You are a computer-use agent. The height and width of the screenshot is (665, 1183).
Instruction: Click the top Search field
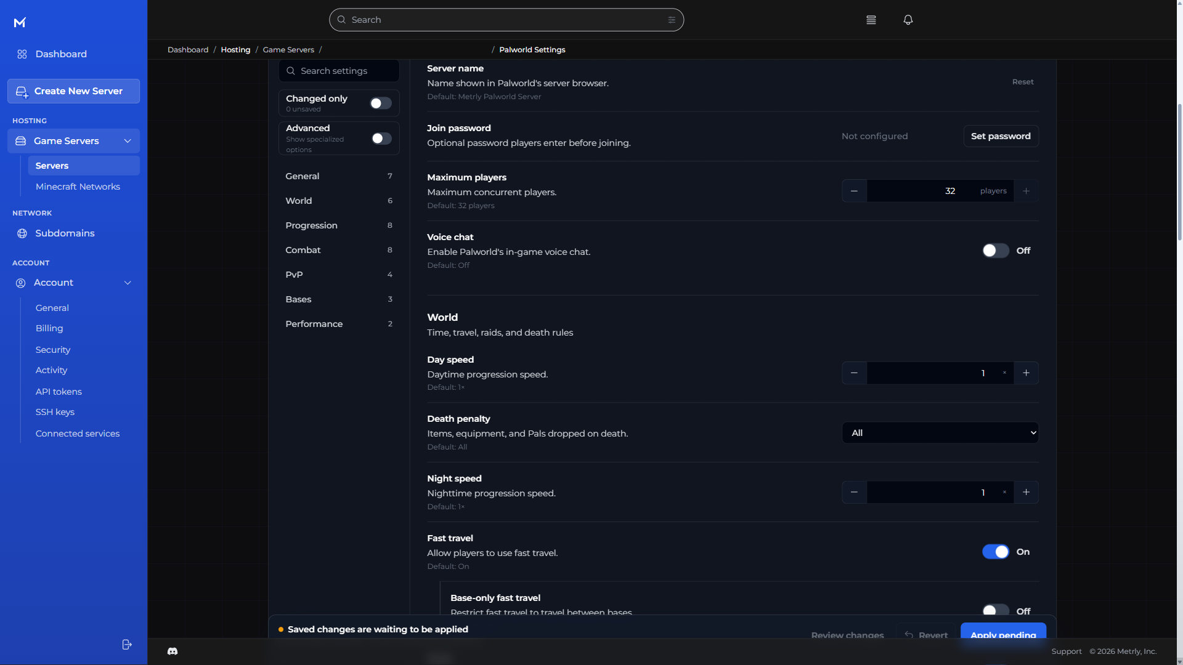coord(506,20)
